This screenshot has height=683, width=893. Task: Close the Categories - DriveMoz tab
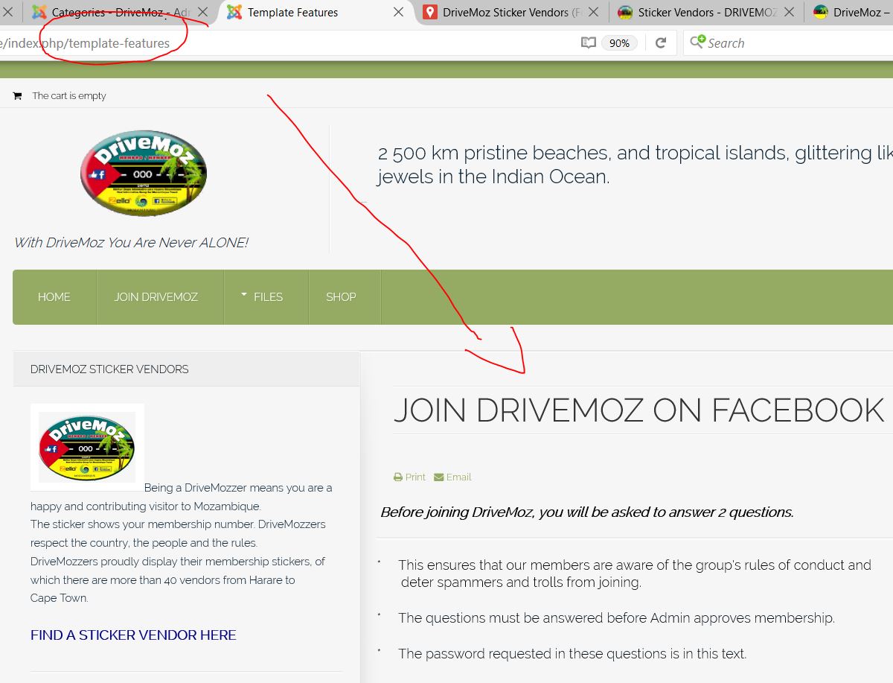point(202,13)
